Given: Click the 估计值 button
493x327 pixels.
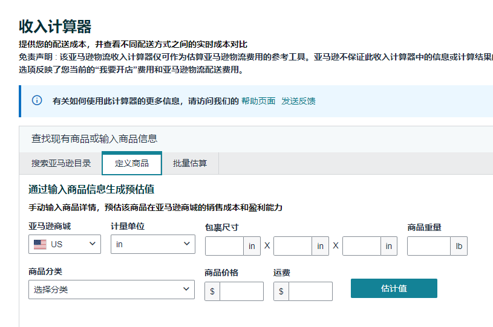Looking at the screenshot, I should pyautogui.click(x=394, y=288).
